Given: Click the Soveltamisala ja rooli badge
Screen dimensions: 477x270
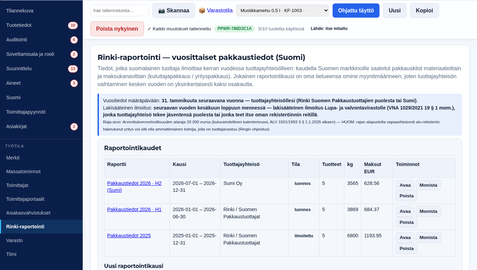Looking at the screenshot, I should [74, 54].
